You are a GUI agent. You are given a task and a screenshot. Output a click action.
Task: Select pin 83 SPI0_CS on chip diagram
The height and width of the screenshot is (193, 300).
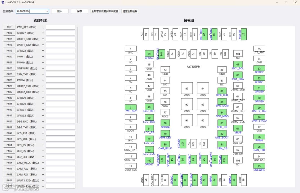[x=222, y=123]
